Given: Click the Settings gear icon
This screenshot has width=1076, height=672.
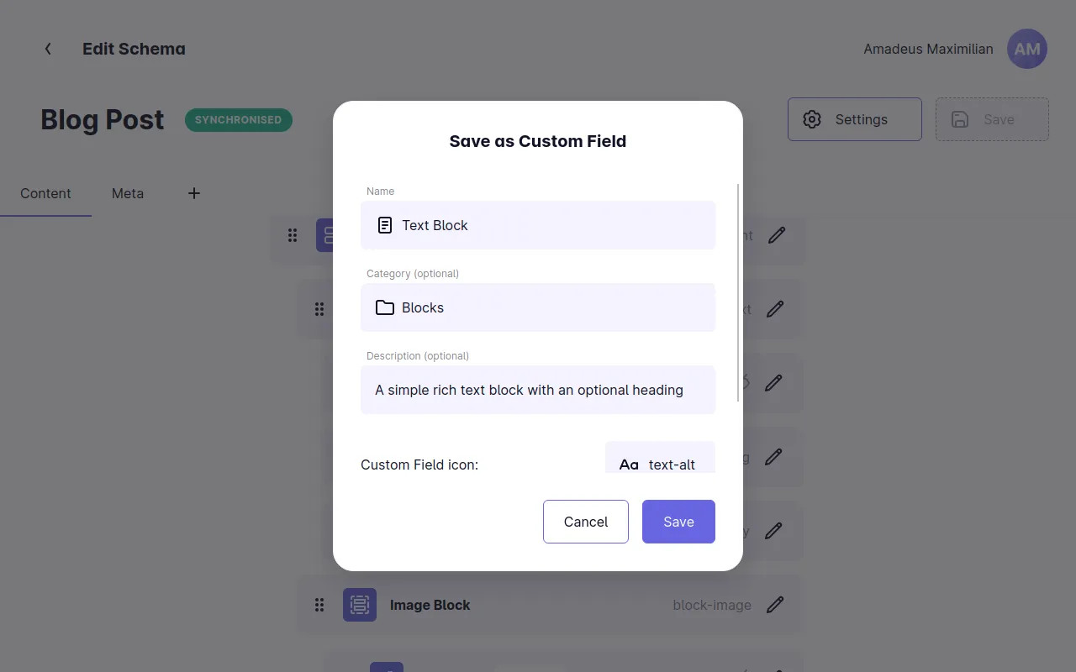Looking at the screenshot, I should click(x=812, y=119).
